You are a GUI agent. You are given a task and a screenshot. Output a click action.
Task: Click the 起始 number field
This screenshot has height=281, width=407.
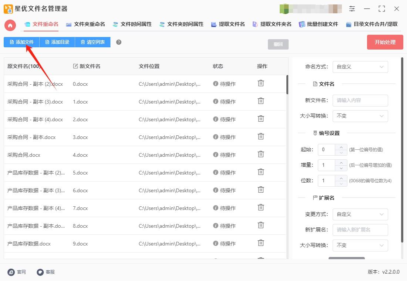tap(326, 150)
